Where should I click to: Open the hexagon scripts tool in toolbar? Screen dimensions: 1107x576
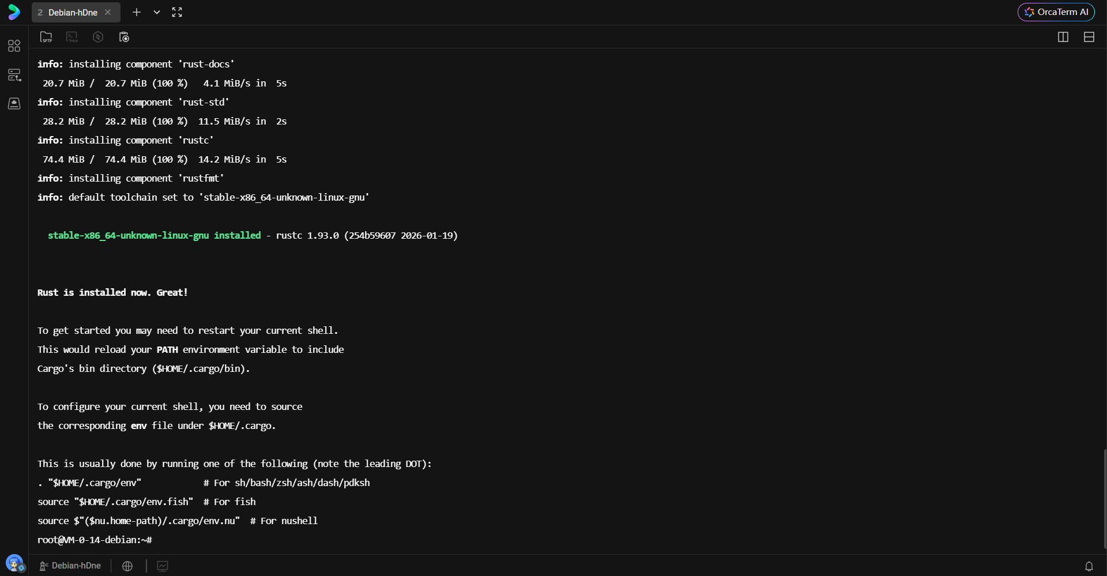click(98, 37)
